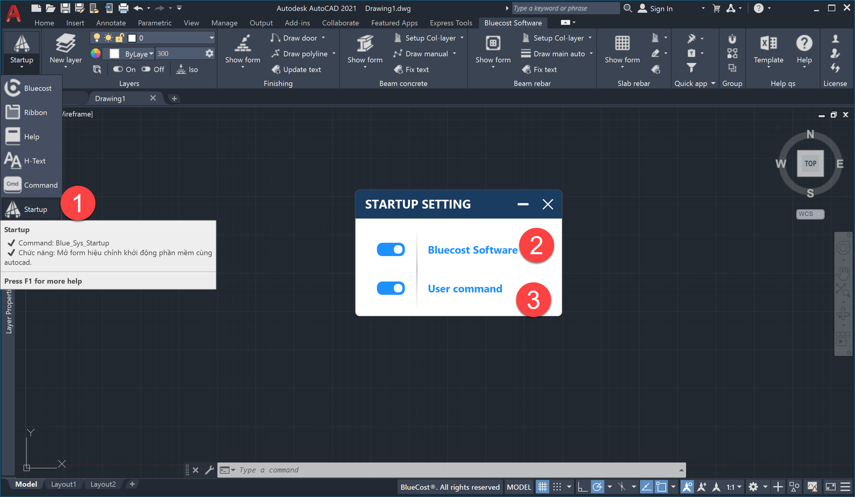Screen dimensions: 855x497
Task: Toggle the Bluecost Software startup switch
Action: click(391, 250)
